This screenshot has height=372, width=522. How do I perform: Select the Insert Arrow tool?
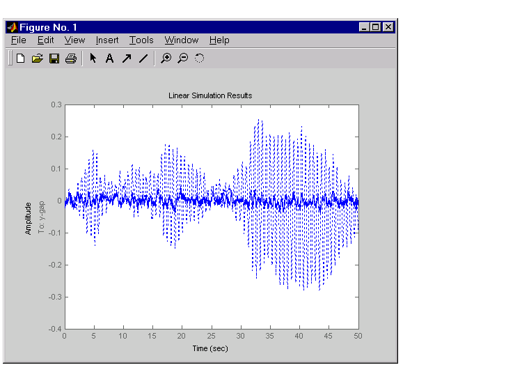126,59
